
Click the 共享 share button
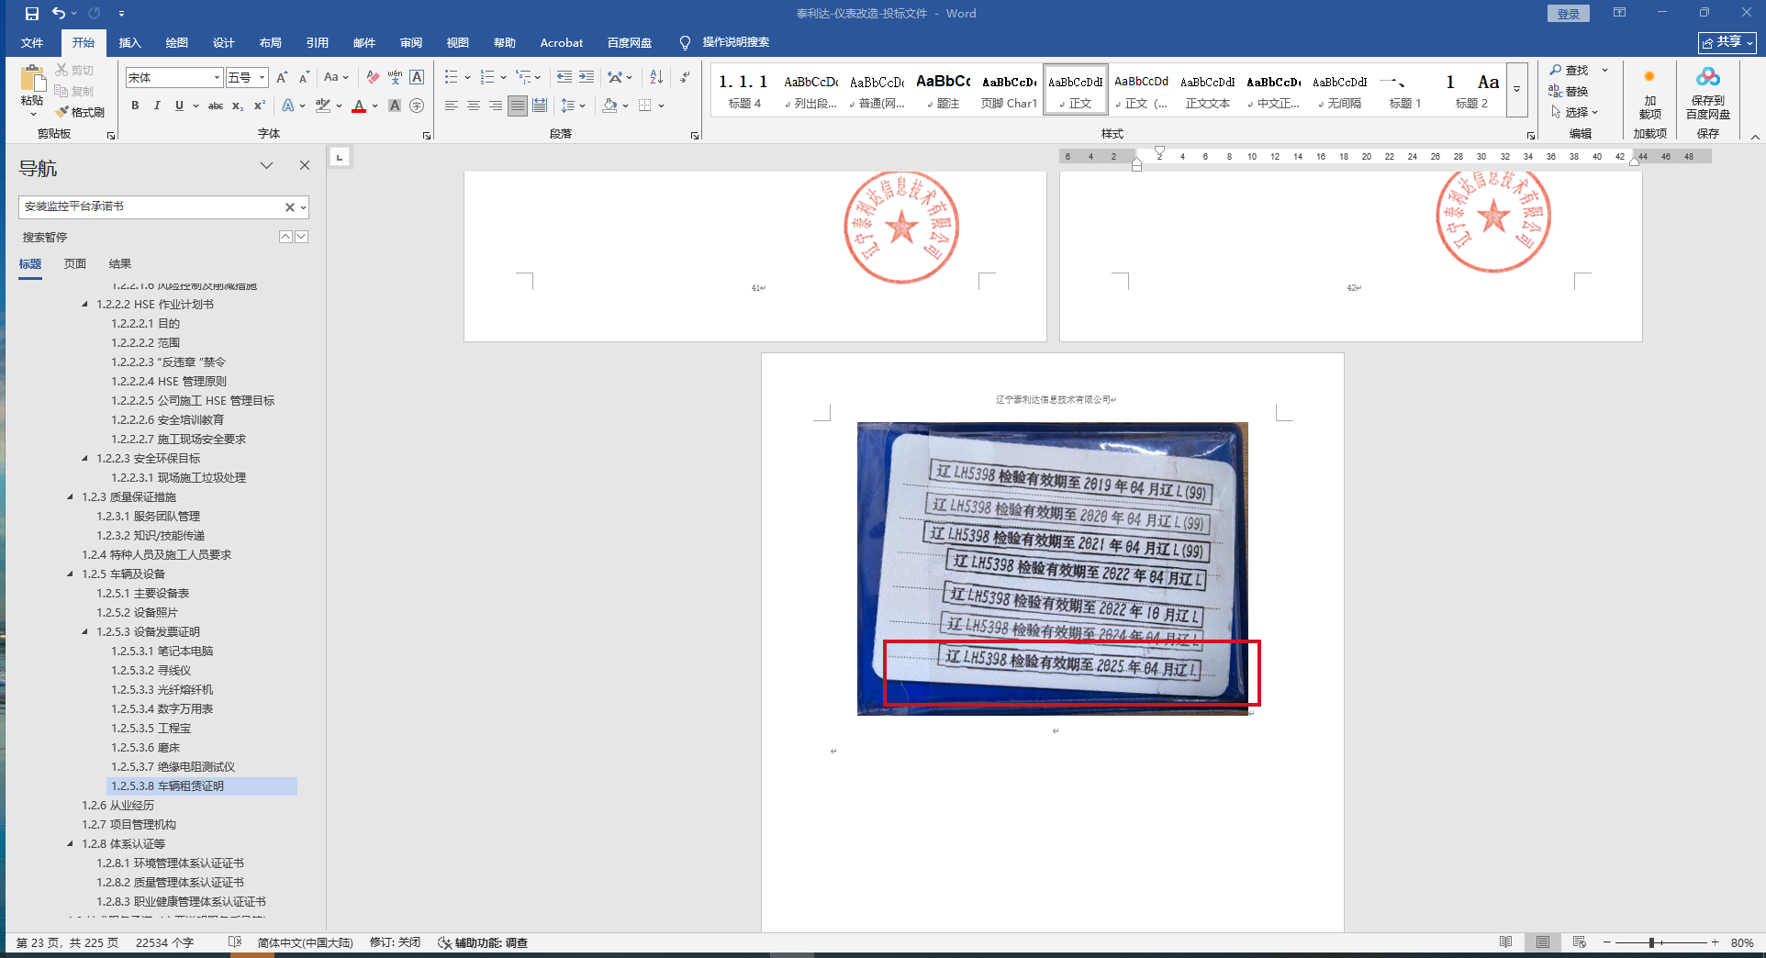pyautogui.click(x=1727, y=42)
